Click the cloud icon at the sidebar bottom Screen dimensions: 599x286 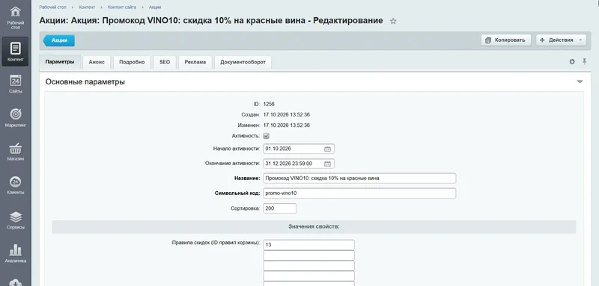tap(15, 282)
